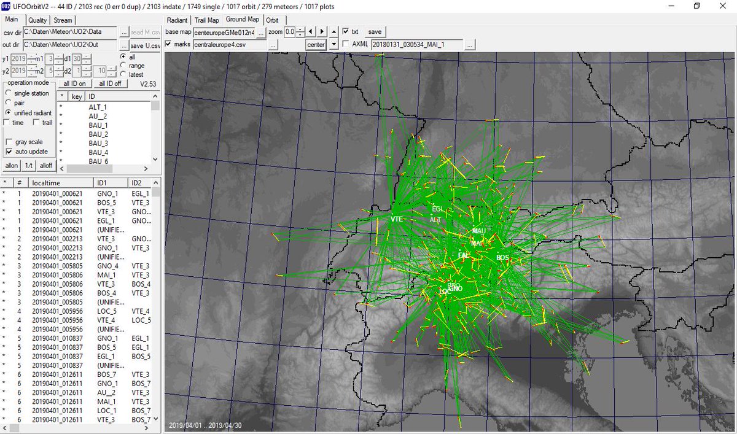Switch to the Main tab
The height and width of the screenshot is (434, 737).
(x=12, y=20)
